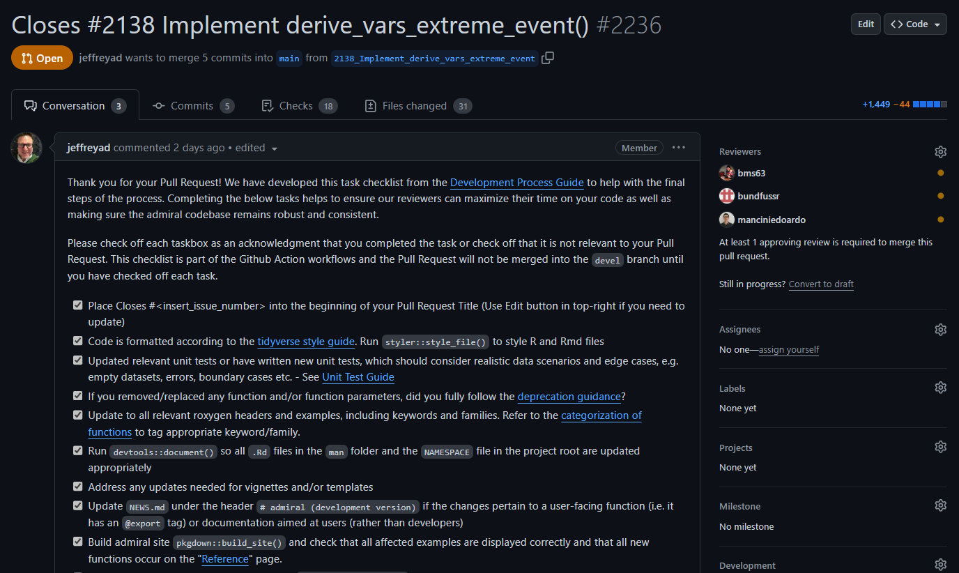The width and height of the screenshot is (959, 573).
Task: Open the Projects settings gear
Action: (x=940, y=447)
